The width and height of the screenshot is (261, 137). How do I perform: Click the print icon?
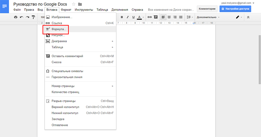(16, 17)
